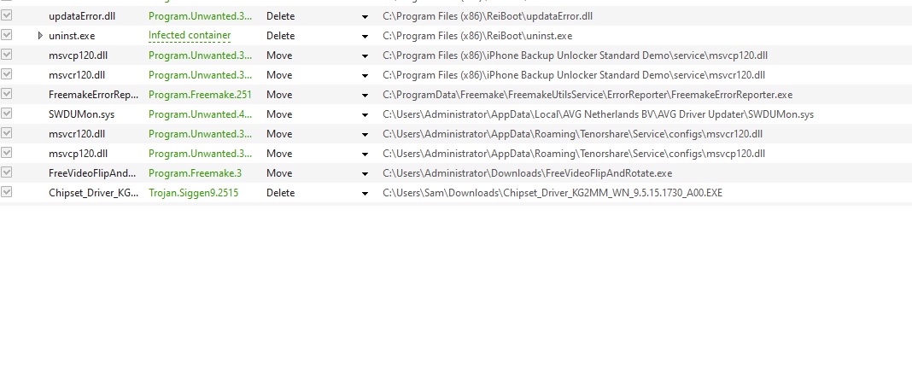Open action dropdown arrow for updataError.dll
The width and height of the screenshot is (912, 385).
pos(365,16)
